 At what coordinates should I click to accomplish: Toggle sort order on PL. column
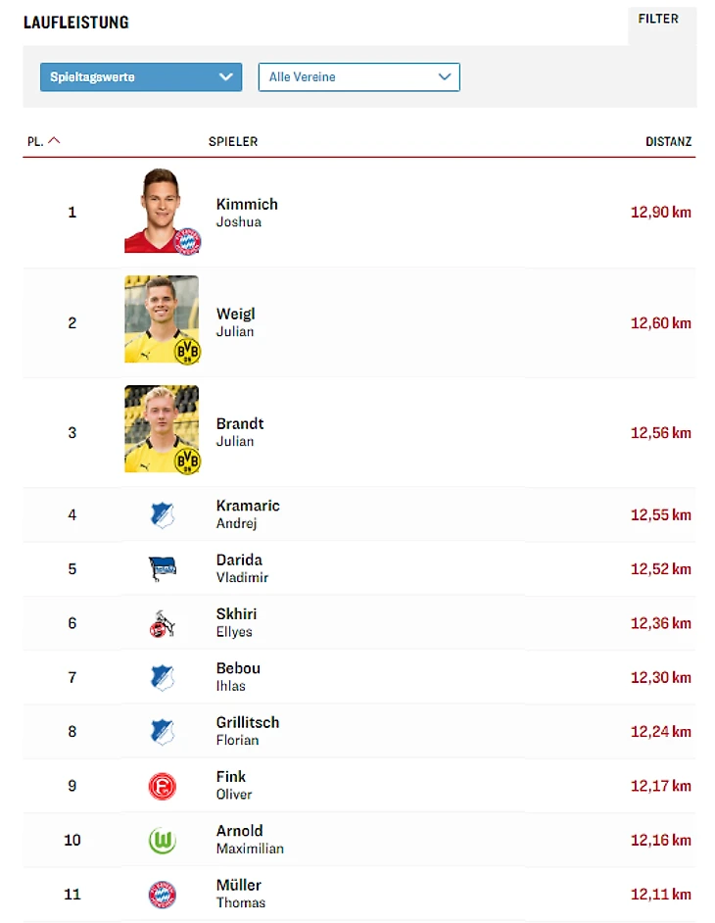tap(43, 141)
